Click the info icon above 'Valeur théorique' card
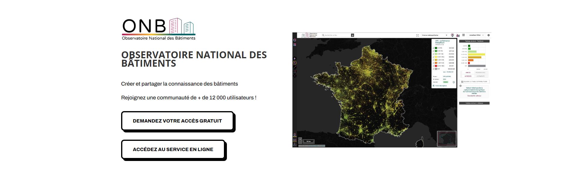The height and width of the screenshot is (191, 565). [460, 86]
